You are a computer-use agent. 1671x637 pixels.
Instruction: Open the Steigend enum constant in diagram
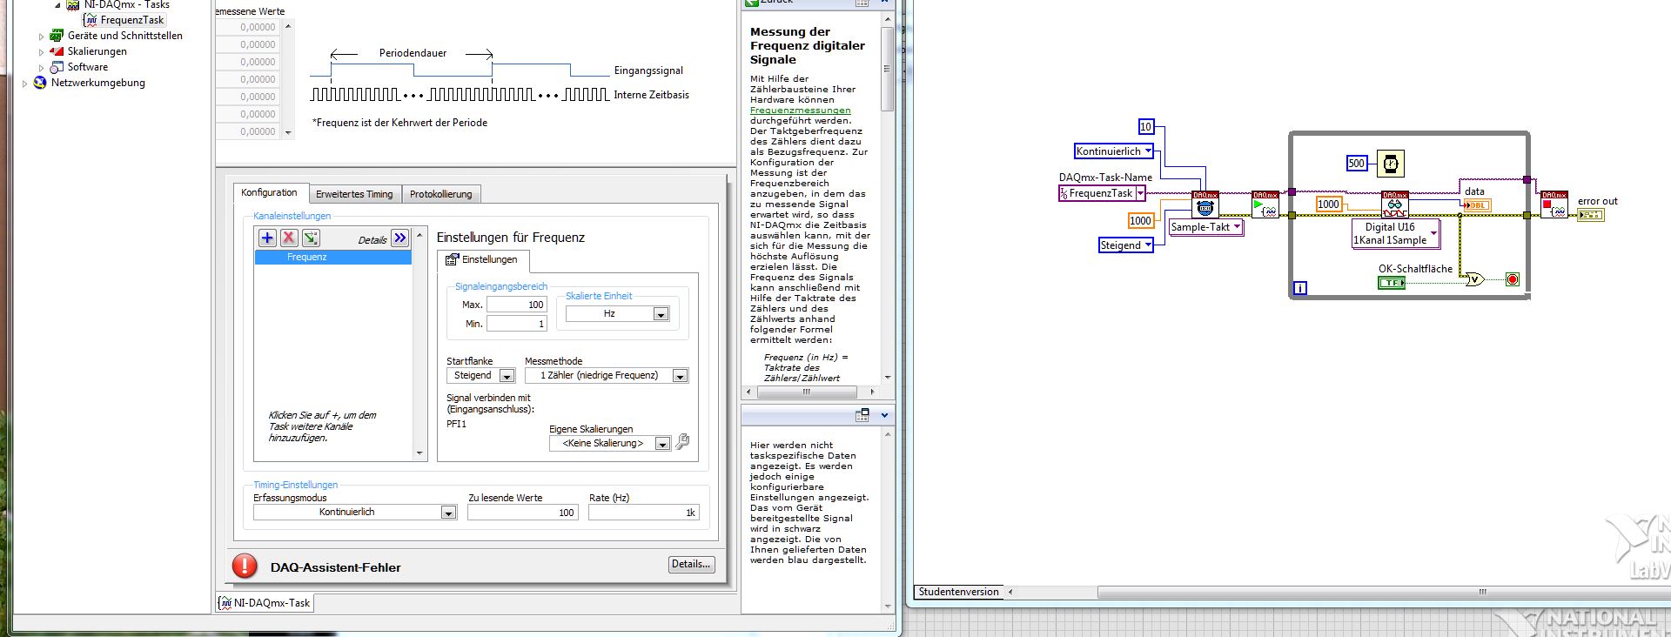point(1126,245)
